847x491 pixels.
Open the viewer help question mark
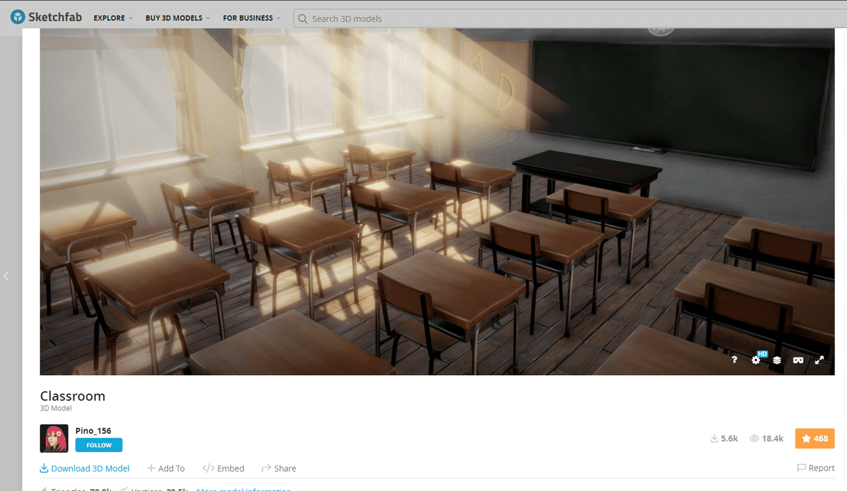click(734, 360)
